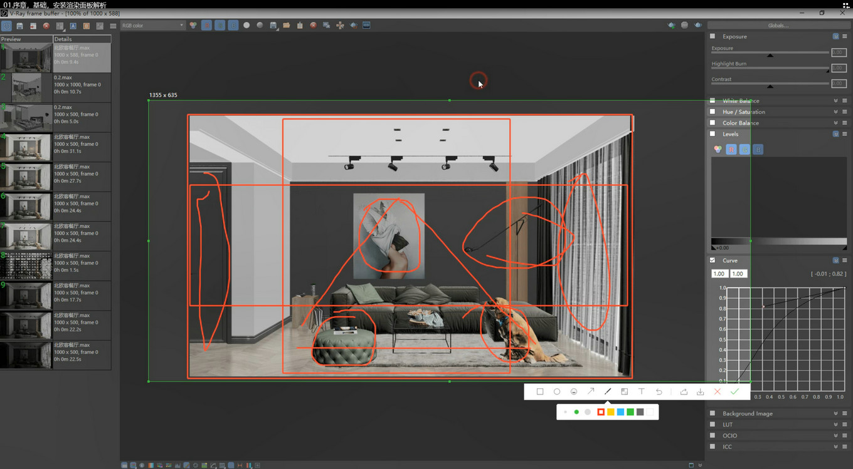The image size is (853, 469).
Task: Expand the Hue / Saturation section
Action: tap(835, 112)
